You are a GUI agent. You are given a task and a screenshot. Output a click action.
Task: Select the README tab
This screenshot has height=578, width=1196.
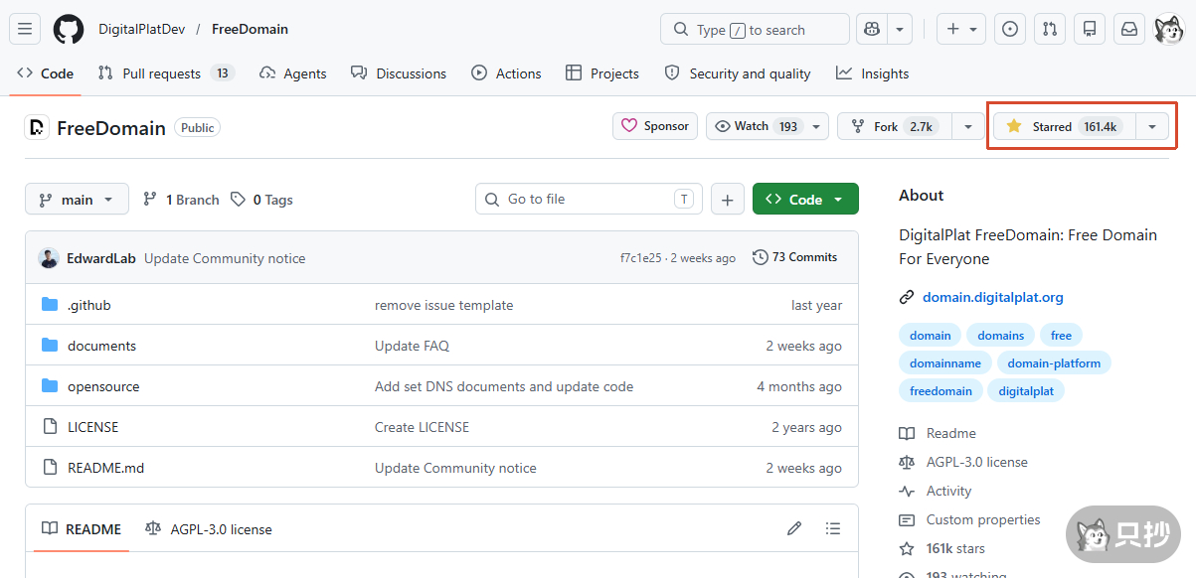point(82,529)
